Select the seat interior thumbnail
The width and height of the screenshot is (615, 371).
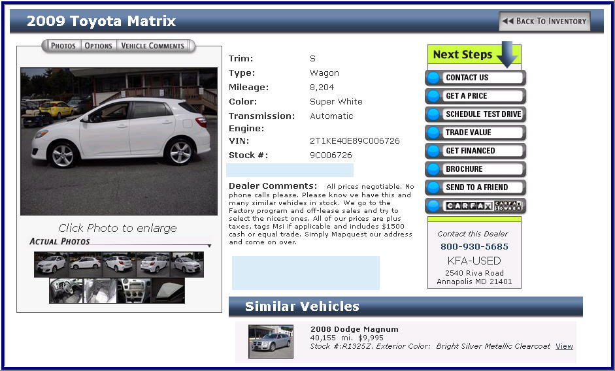(100, 291)
